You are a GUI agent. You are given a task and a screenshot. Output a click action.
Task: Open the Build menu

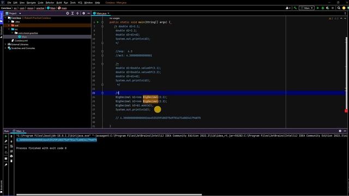(x=59, y=3)
